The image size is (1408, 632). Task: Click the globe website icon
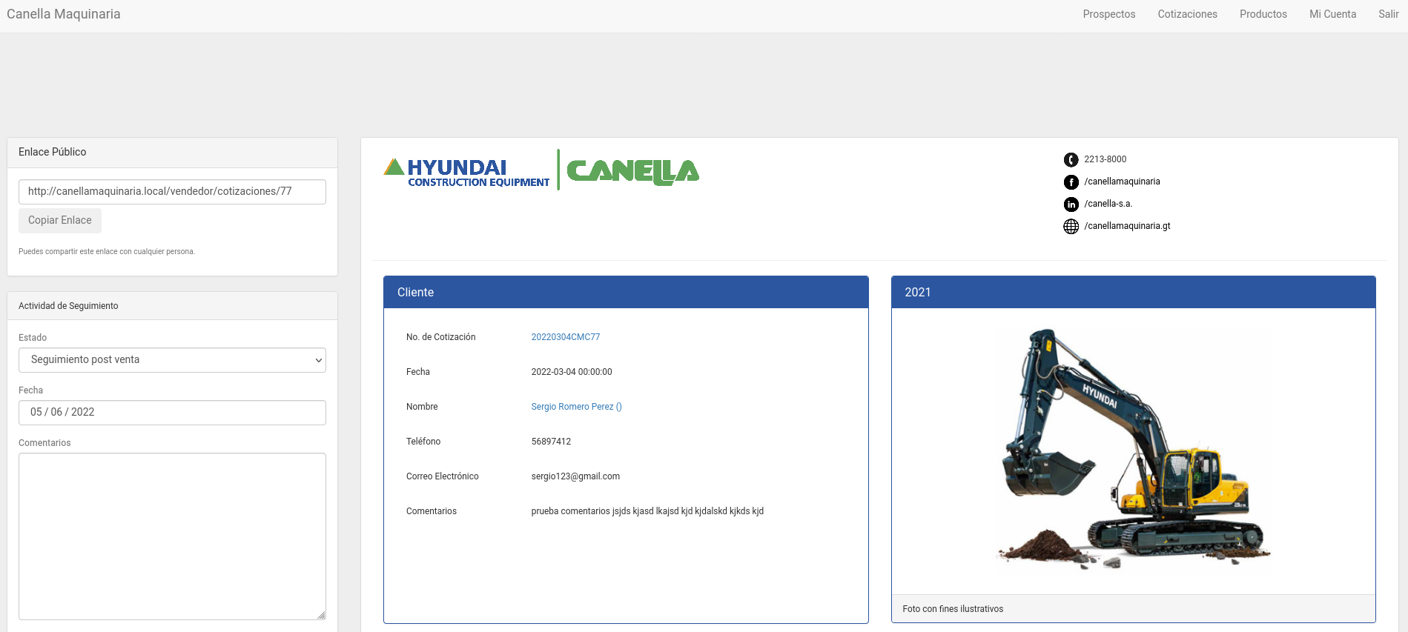[x=1071, y=227]
